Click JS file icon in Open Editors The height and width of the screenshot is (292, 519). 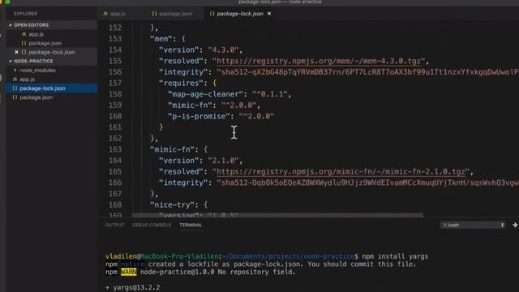pos(24,34)
